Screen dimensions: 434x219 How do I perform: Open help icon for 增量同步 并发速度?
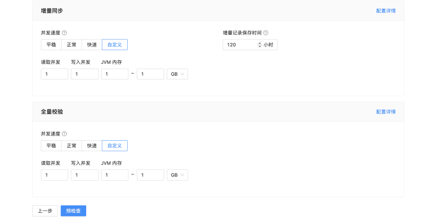coord(64,33)
